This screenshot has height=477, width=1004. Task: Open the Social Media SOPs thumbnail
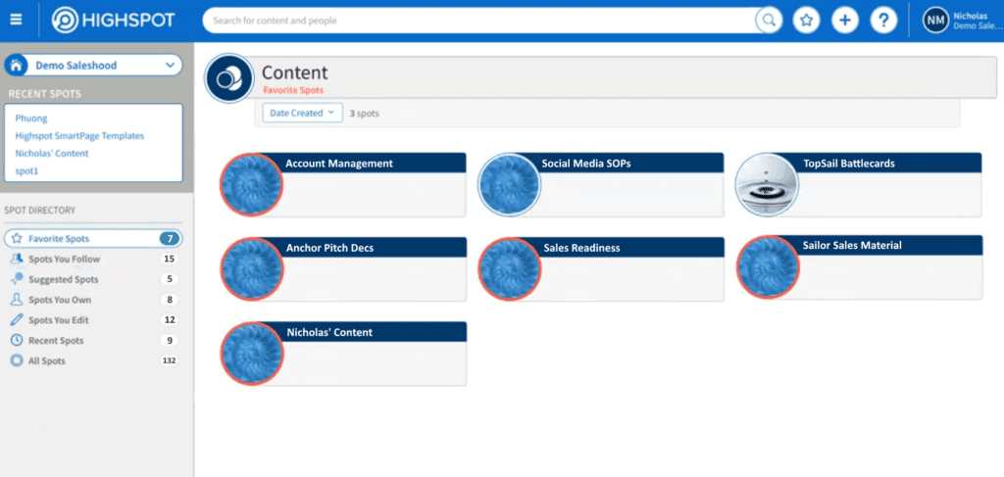(x=510, y=184)
